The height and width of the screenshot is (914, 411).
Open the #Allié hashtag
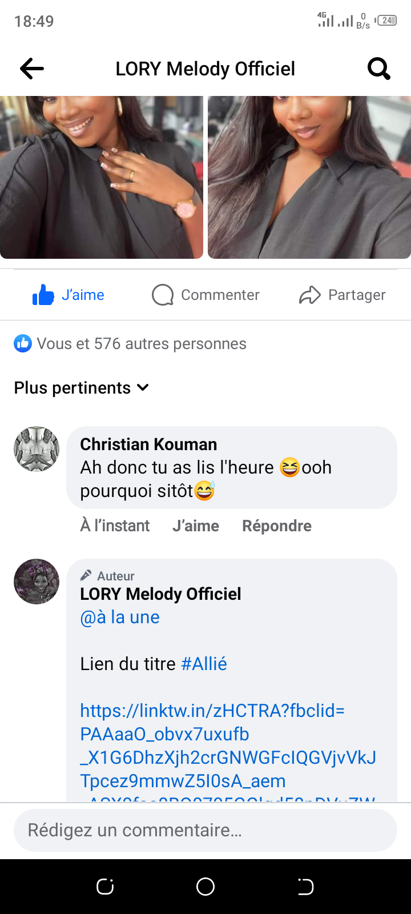(204, 664)
